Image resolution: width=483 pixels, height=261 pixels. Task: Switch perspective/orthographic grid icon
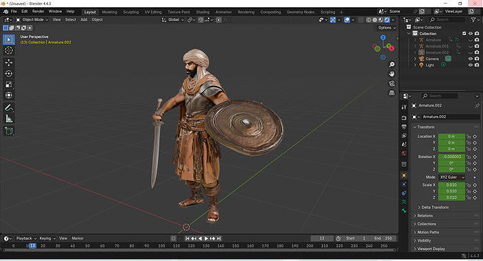click(x=392, y=93)
